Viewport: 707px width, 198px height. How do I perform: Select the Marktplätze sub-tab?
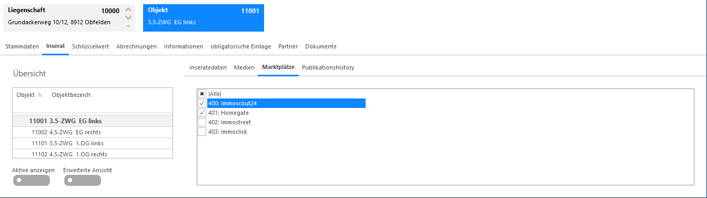[278, 67]
